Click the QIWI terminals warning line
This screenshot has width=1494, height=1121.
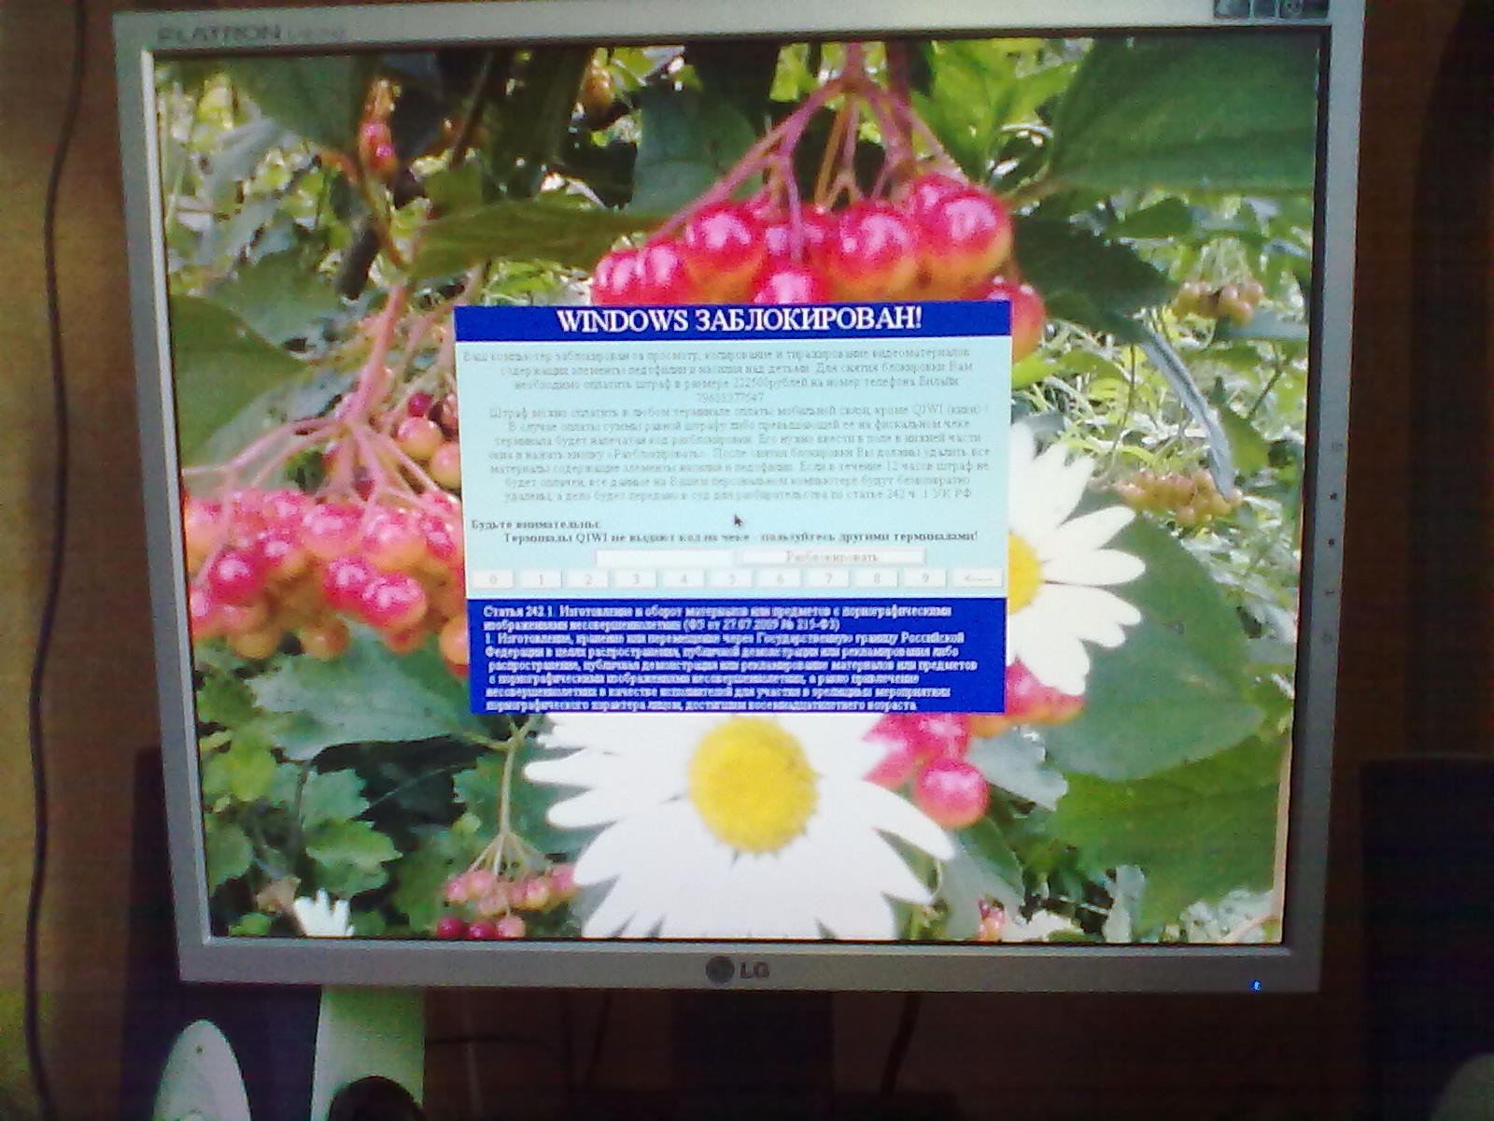pyautogui.click(x=740, y=537)
